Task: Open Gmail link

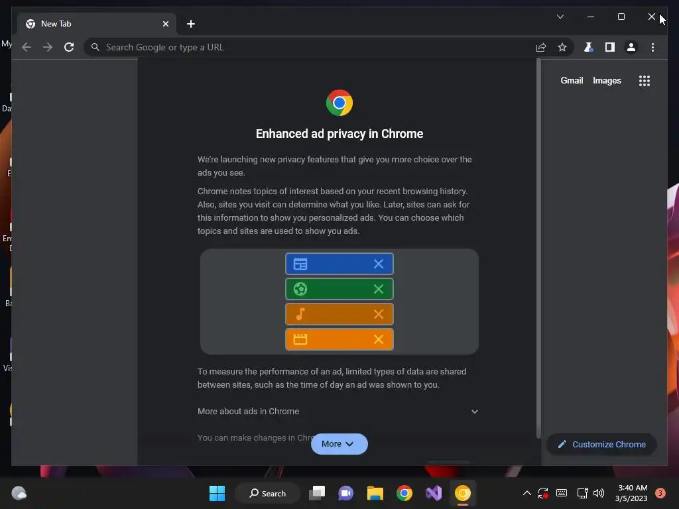Action: [572, 80]
